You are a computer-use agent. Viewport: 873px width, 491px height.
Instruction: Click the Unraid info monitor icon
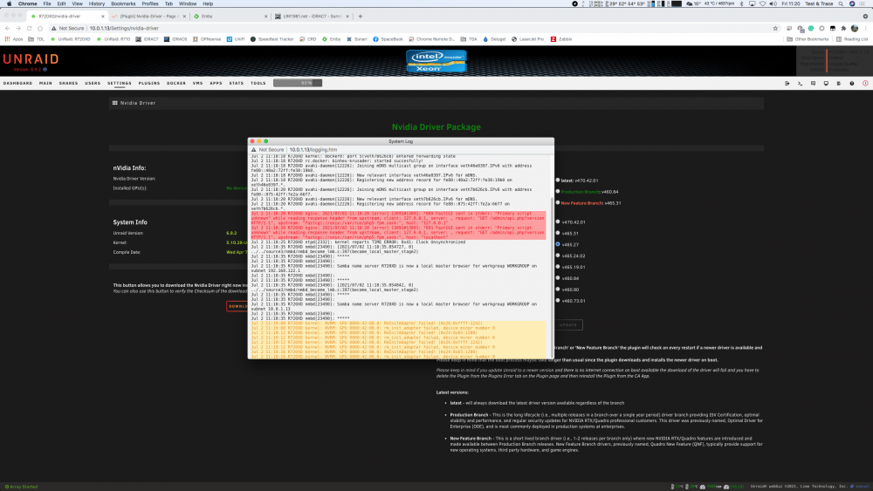(826, 84)
